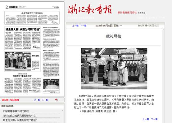Open the PDF download icon
Viewport: 172px width, 123px height.
[57, 100]
